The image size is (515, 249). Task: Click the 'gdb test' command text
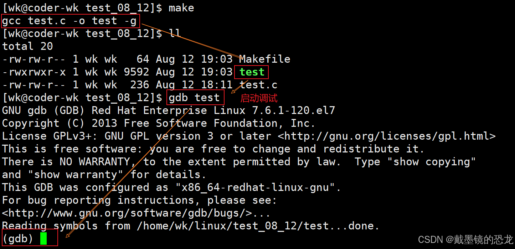(194, 98)
